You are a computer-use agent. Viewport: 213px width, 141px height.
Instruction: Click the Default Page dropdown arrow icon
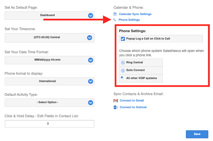coord(90,15)
